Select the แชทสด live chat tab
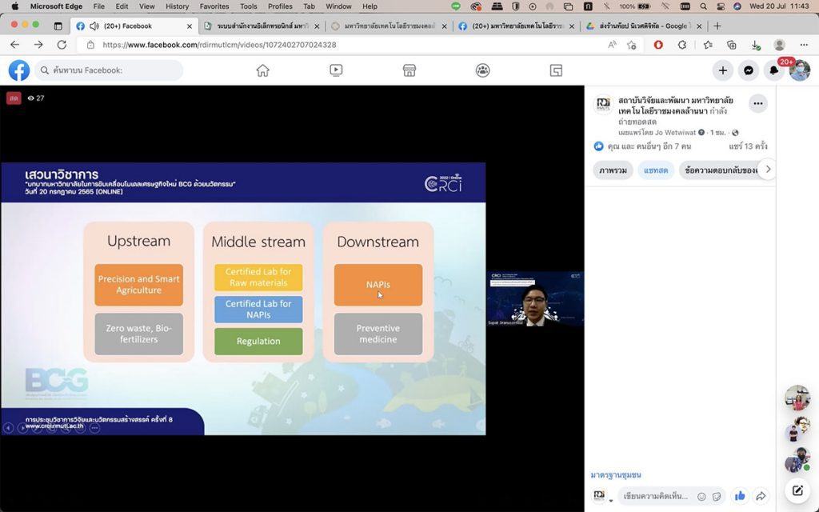The width and height of the screenshot is (819, 512). 656,170
